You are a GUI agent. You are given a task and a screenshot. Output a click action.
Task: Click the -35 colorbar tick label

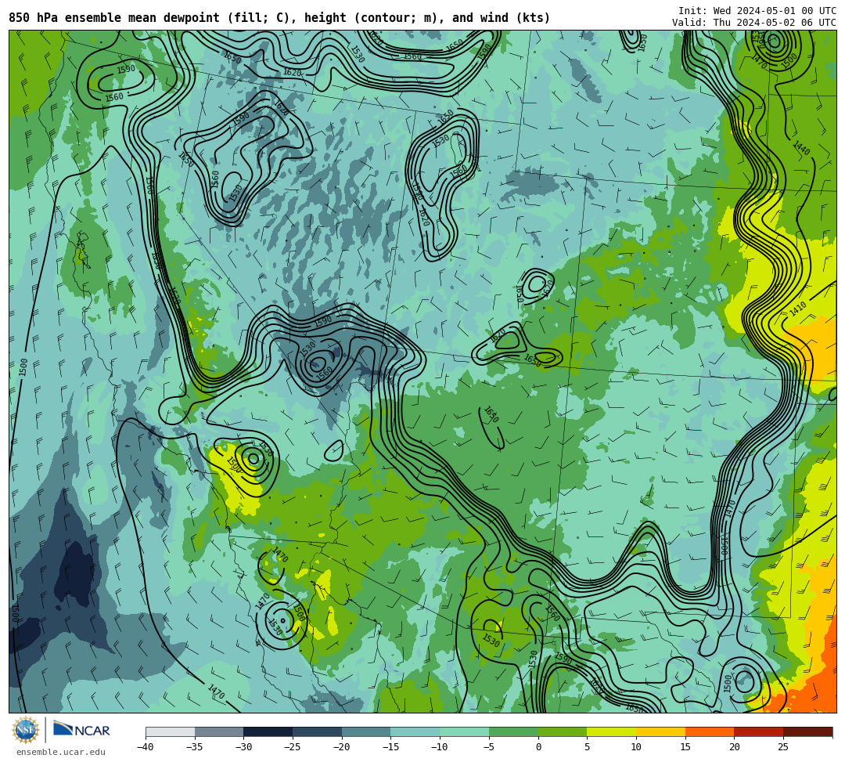pos(195,747)
